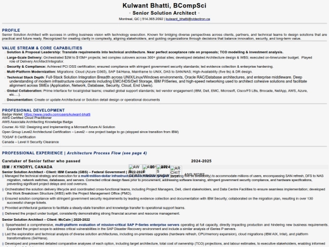Click the broken image placeholder labeled ARCHIT
This screenshot has width=329, height=247.
pyautogui.click(x=176, y=171)
